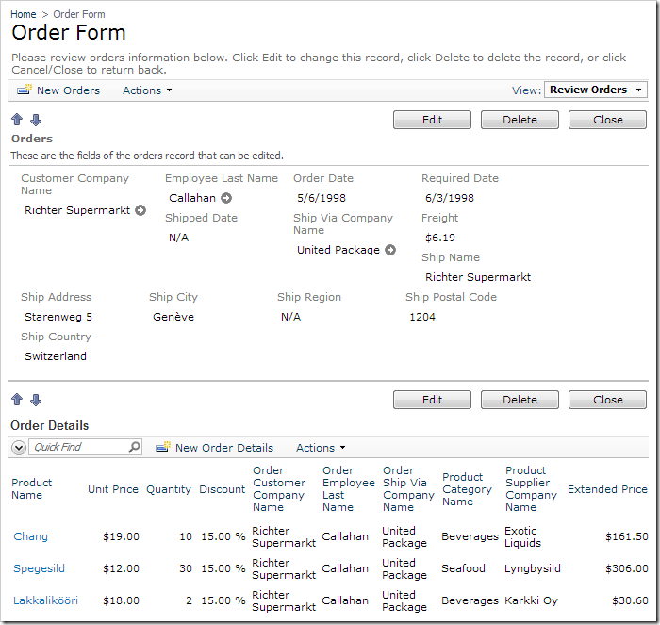Click the lower Delete button

[x=520, y=400]
